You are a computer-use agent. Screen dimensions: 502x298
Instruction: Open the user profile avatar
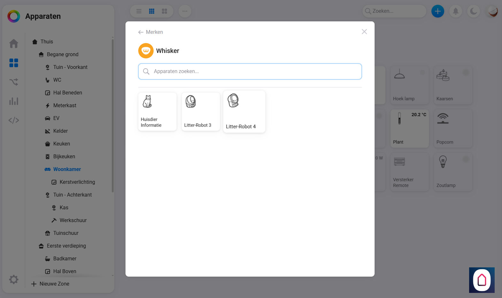coord(493,11)
